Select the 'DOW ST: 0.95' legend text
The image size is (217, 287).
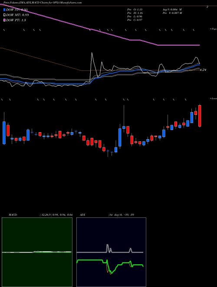(17, 10)
